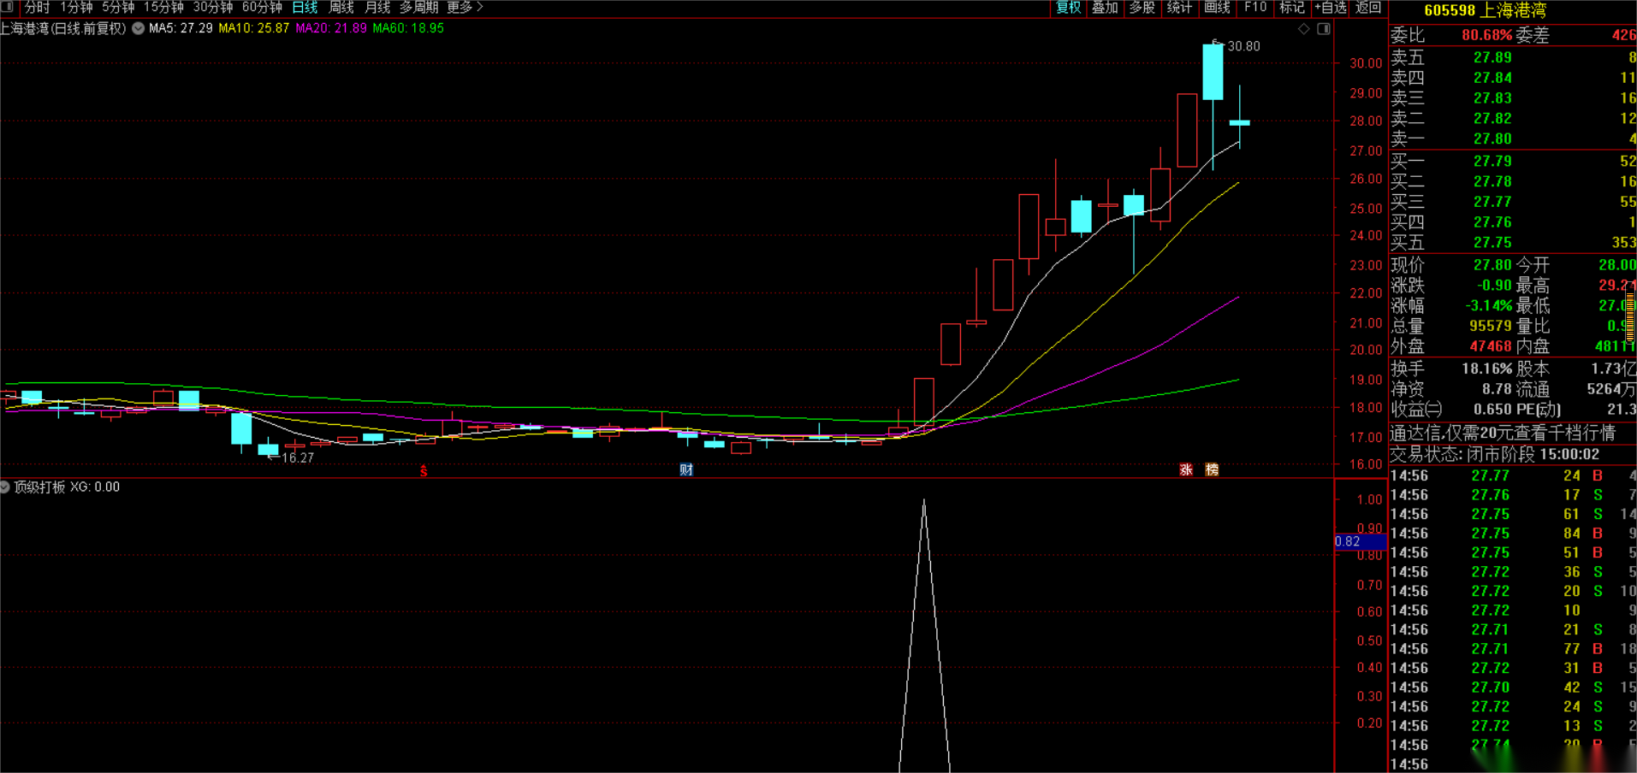
Task: Click the 30.80 high price marker
Action: click(1243, 46)
